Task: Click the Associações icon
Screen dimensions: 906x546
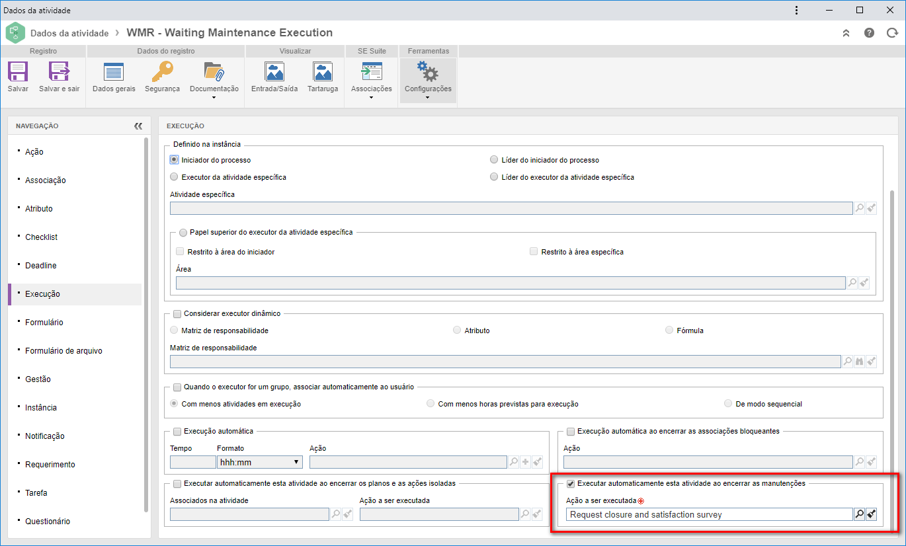Action: (371, 71)
